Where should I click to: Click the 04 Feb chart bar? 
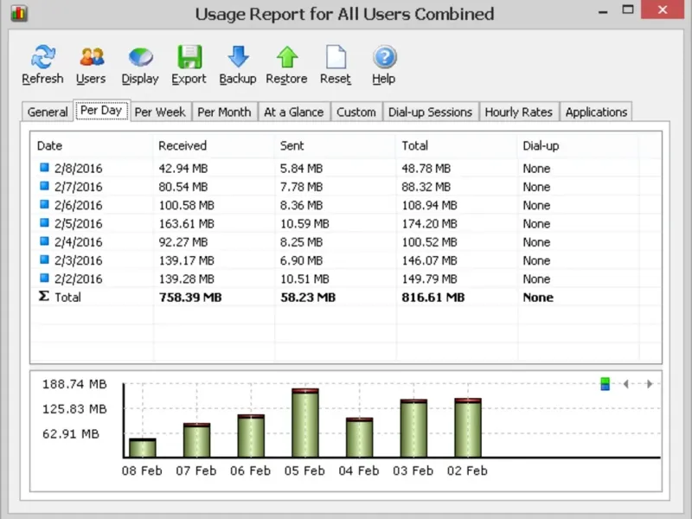[359, 438]
